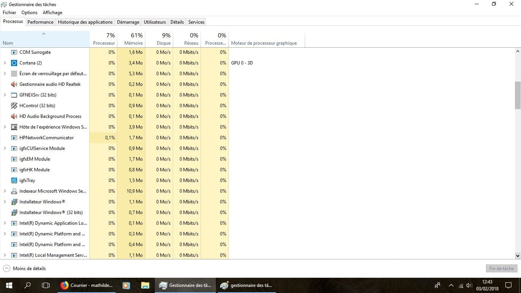Click the scrollbar up arrow
This screenshot has height=293, width=521.
518,51
